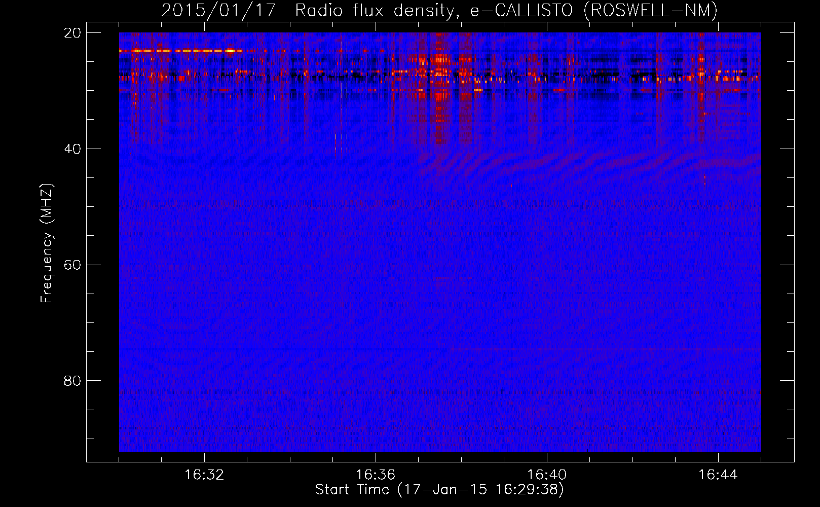Click the 60 frequency tick label
This screenshot has width=820, height=507.
pyautogui.click(x=72, y=265)
